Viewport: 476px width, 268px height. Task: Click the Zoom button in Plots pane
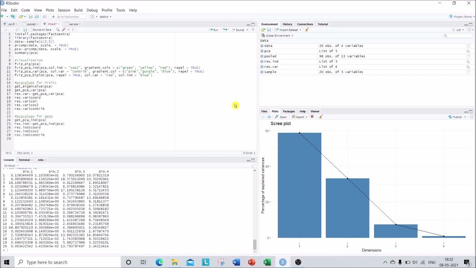click(x=281, y=117)
